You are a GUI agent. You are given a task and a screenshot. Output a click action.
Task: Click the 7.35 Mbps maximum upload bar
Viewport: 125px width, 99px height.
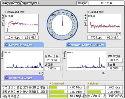tap(96, 92)
